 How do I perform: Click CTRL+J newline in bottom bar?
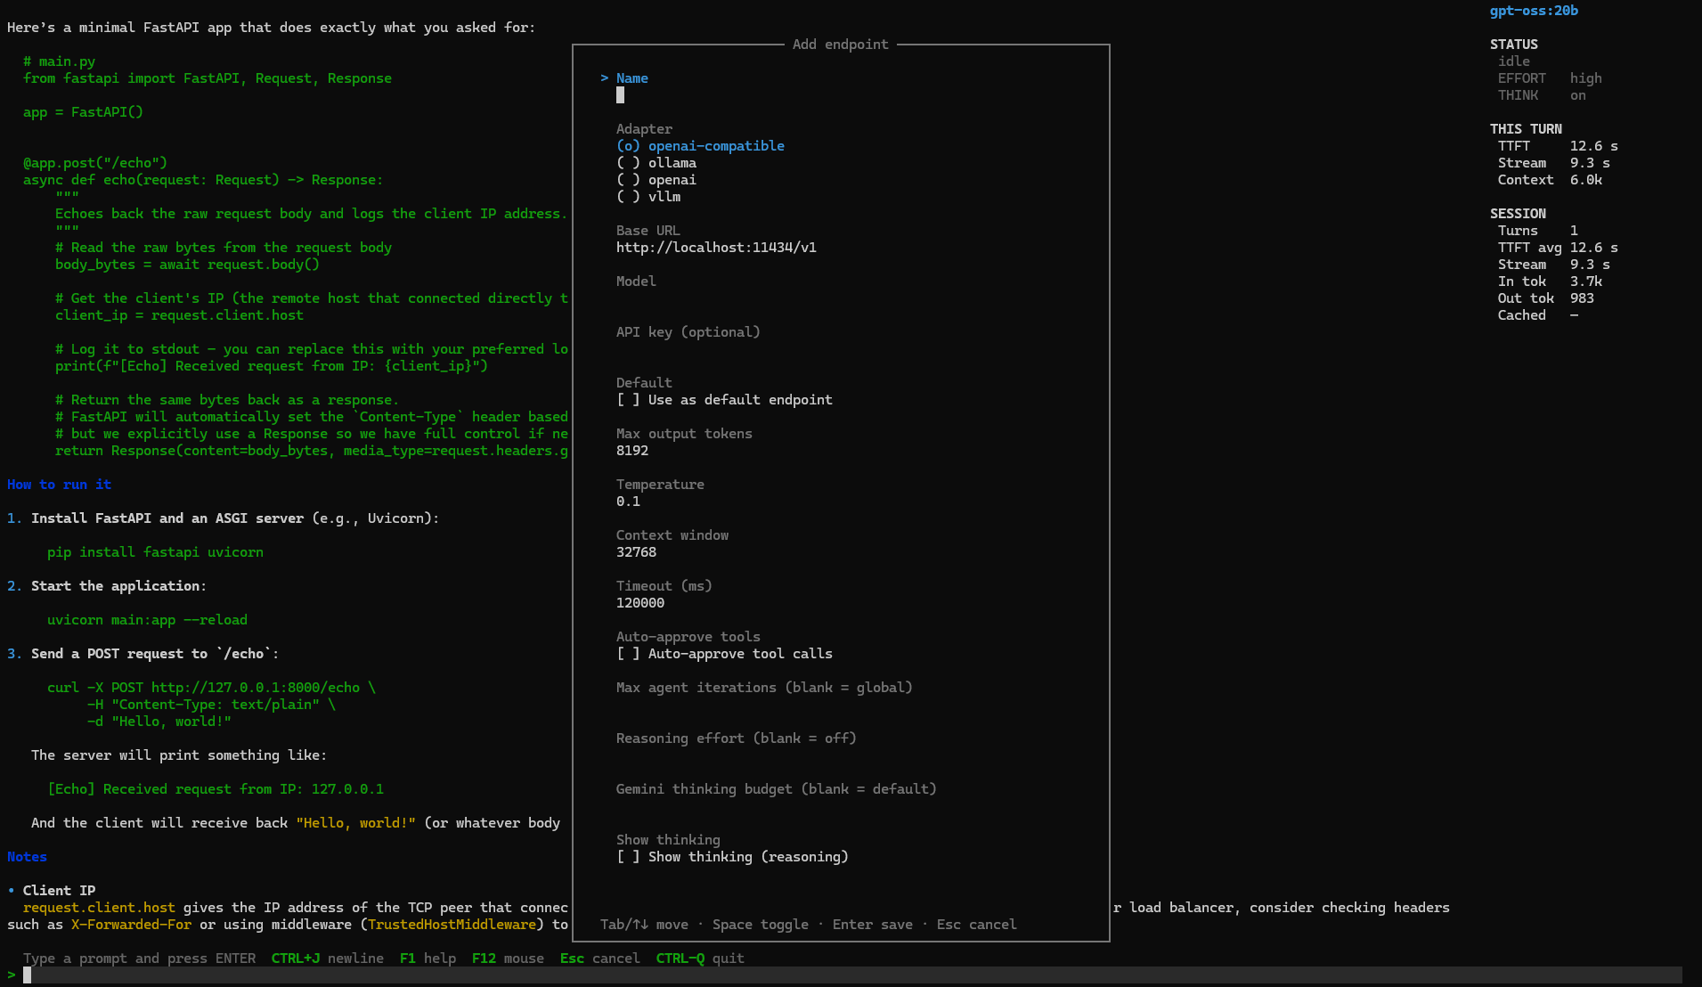coord(327,958)
